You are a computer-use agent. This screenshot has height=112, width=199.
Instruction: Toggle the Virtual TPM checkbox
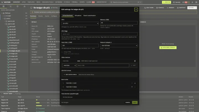pos(62,52)
